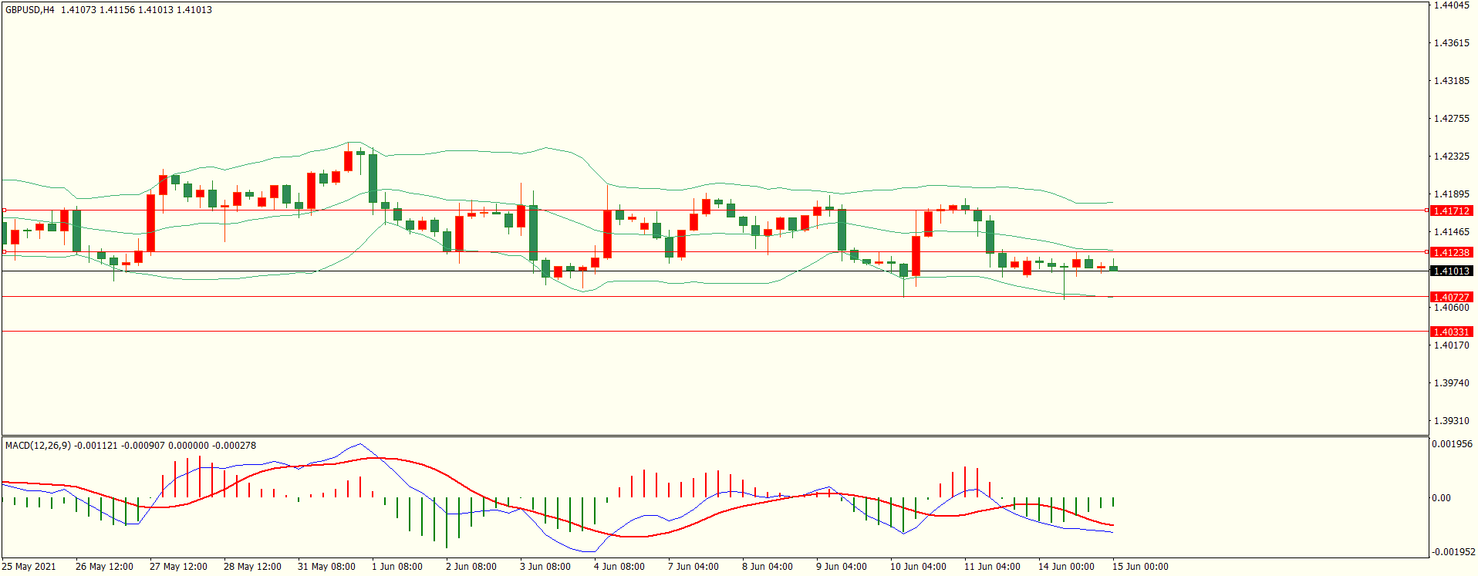Click the 1.42755 price axis label
This screenshot has width=1478, height=576.
pos(1451,119)
